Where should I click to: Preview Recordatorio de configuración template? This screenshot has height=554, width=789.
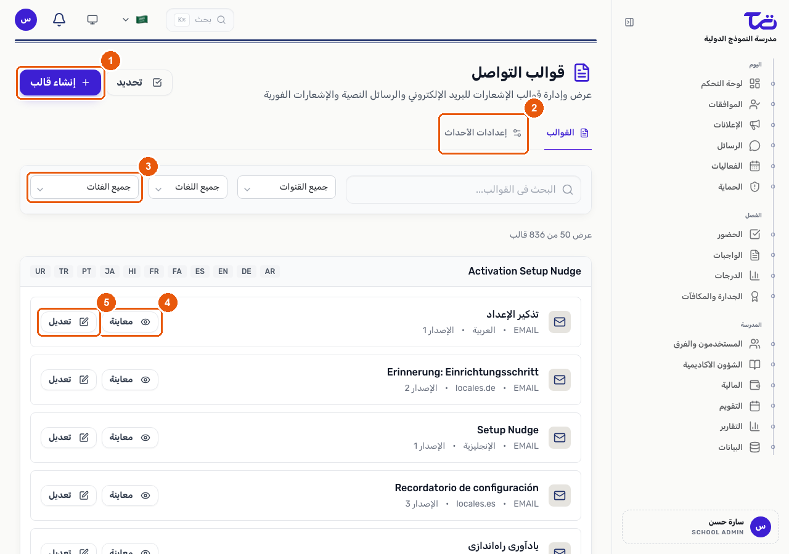(130, 496)
